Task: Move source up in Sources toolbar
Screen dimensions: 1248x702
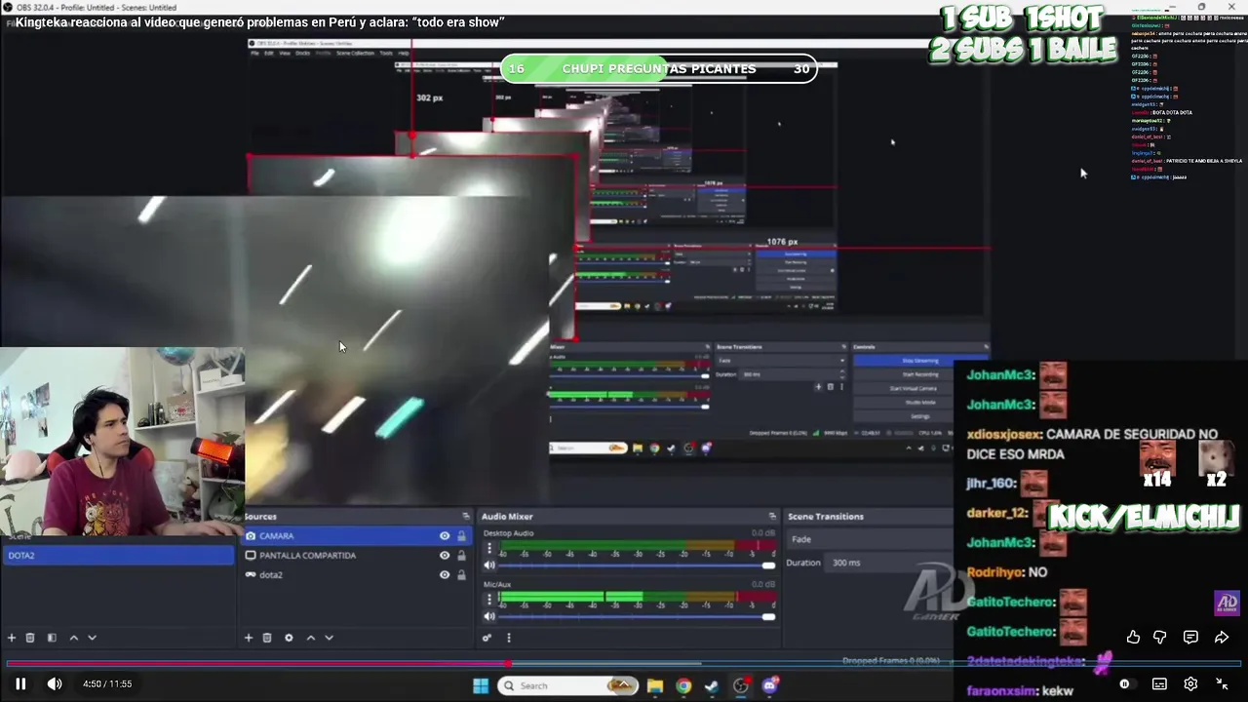Action: [x=311, y=638]
